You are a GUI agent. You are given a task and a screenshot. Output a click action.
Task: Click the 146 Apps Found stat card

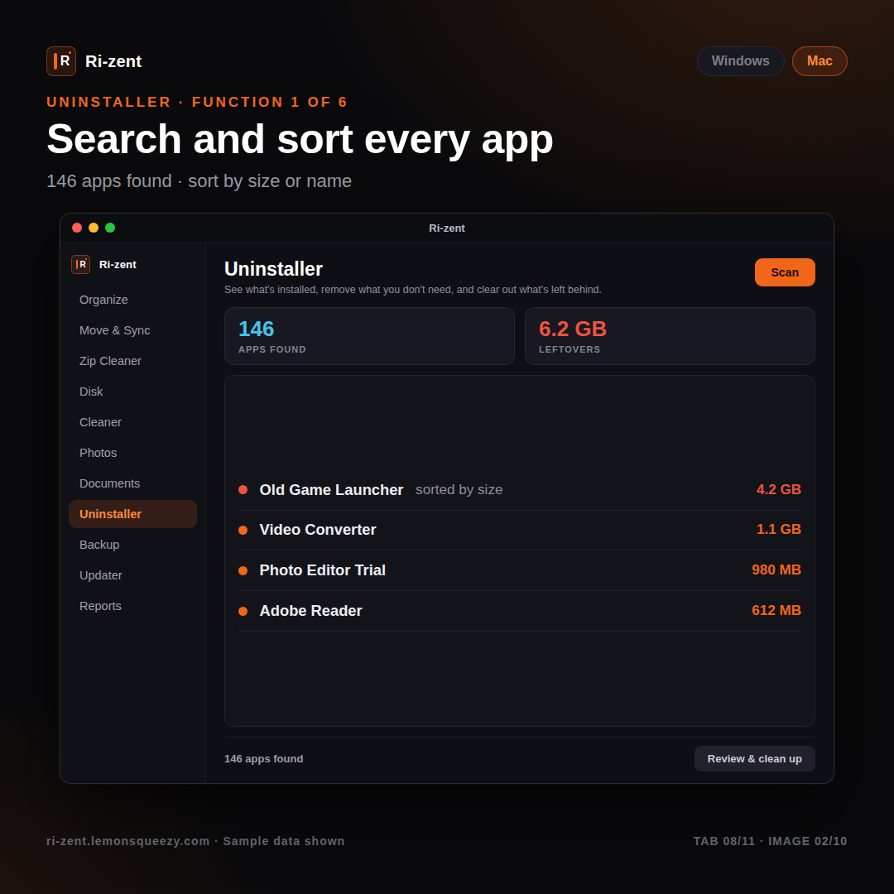[369, 336]
